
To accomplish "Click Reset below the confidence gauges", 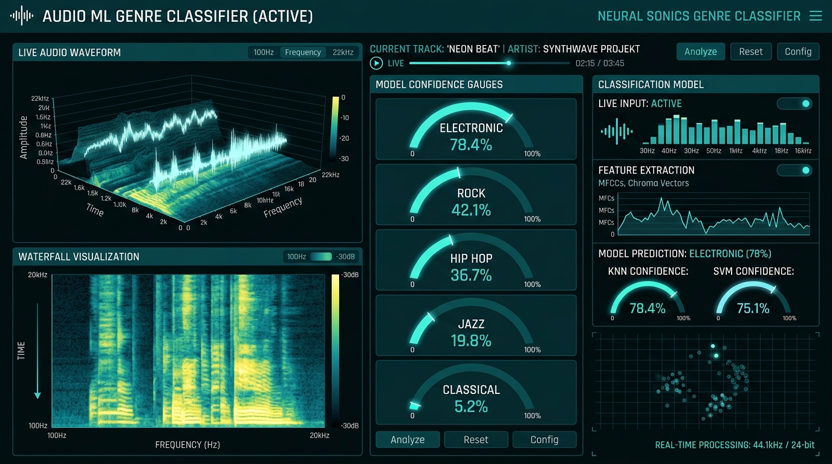I will pos(476,440).
